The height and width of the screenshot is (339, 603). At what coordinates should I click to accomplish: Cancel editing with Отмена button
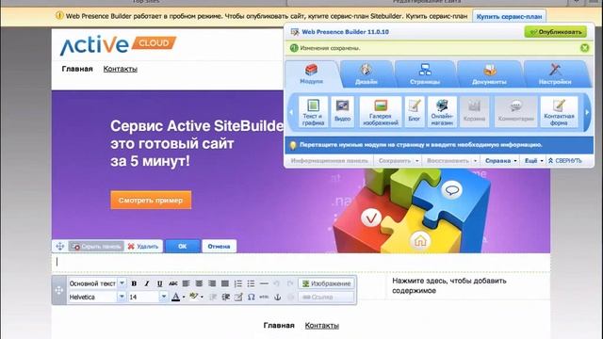coord(219,247)
